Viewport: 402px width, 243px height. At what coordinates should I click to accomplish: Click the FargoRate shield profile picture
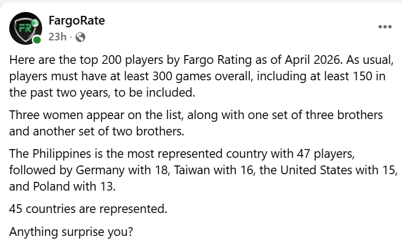[26, 28]
